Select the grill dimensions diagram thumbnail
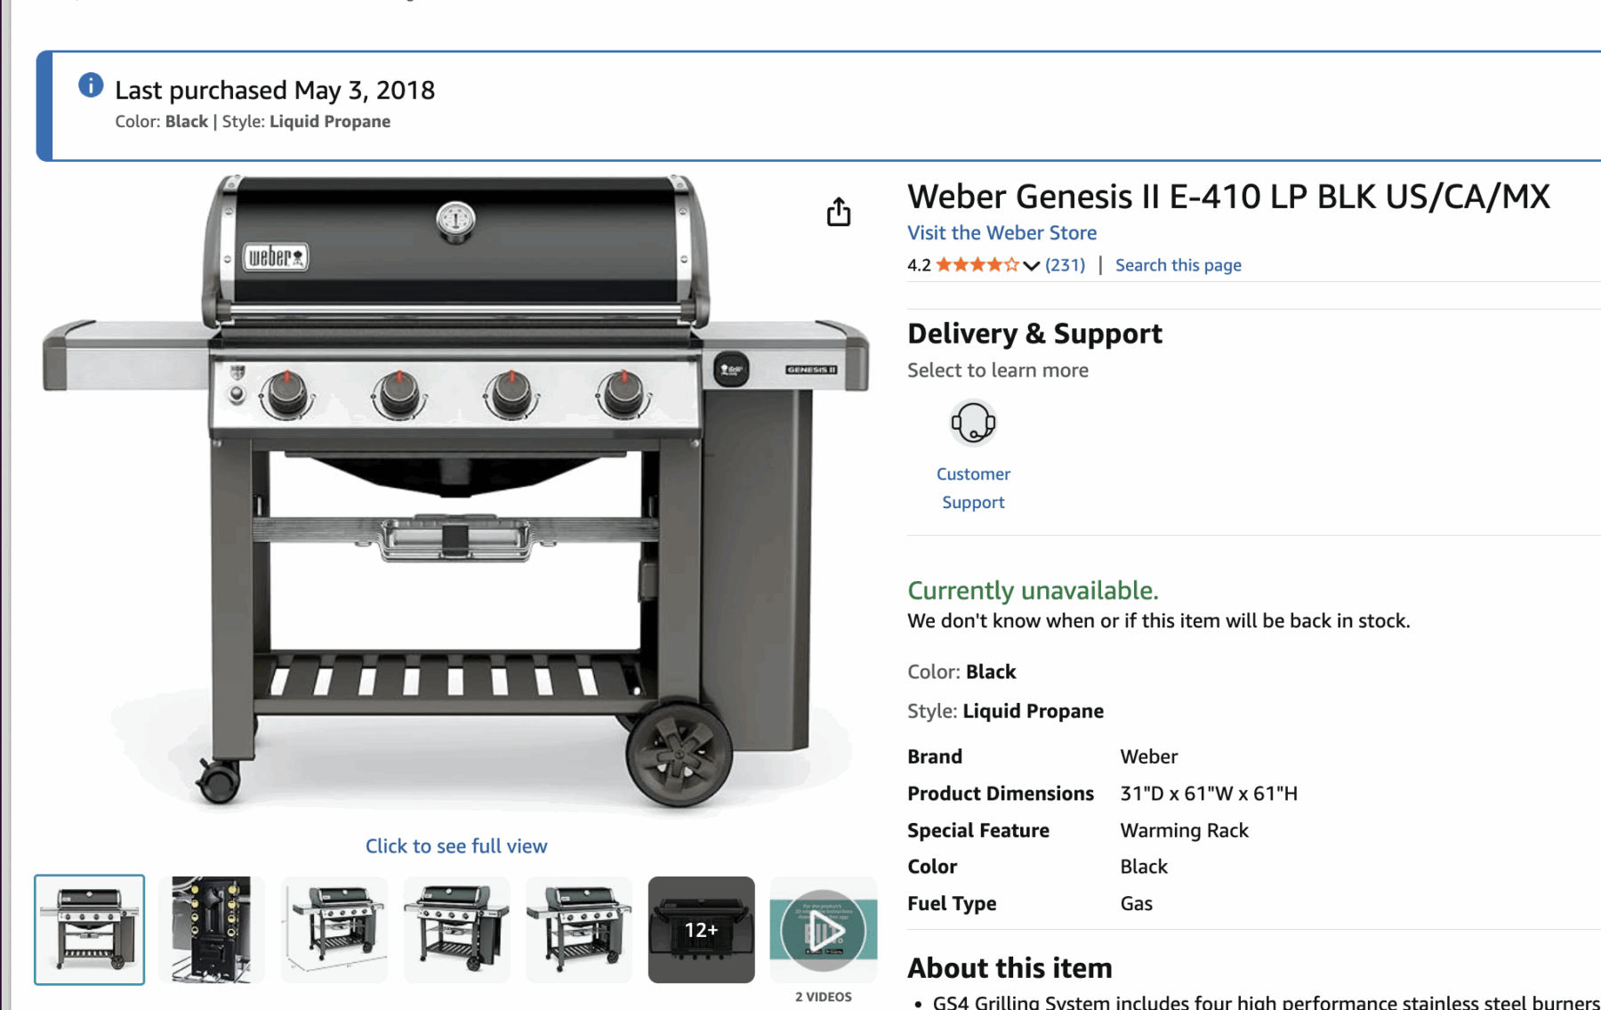This screenshot has width=1601, height=1010. click(334, 930)
